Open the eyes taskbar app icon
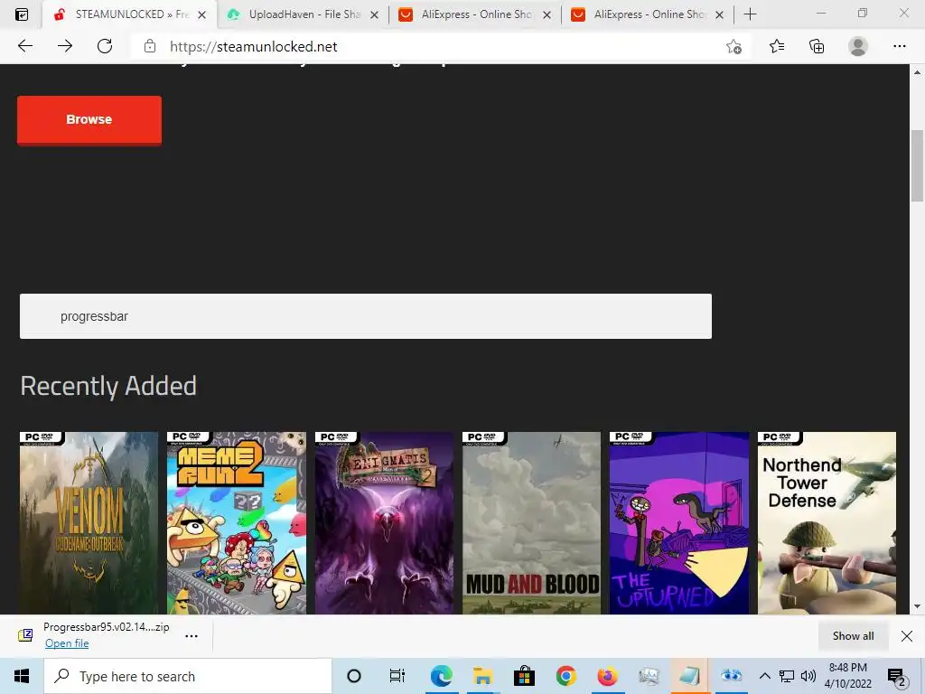The height and width of the screenshot is (694, 925). [732, 676]
